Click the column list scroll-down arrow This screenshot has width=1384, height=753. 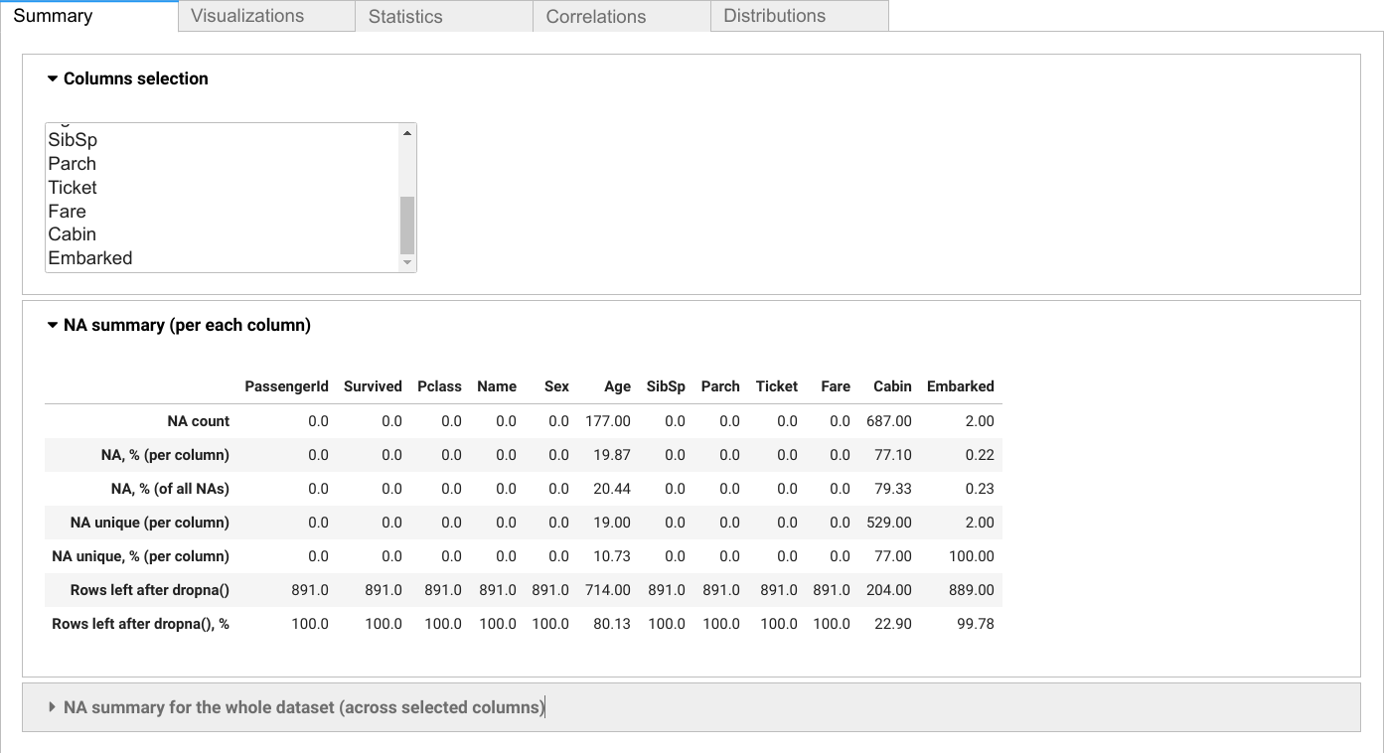407,262
